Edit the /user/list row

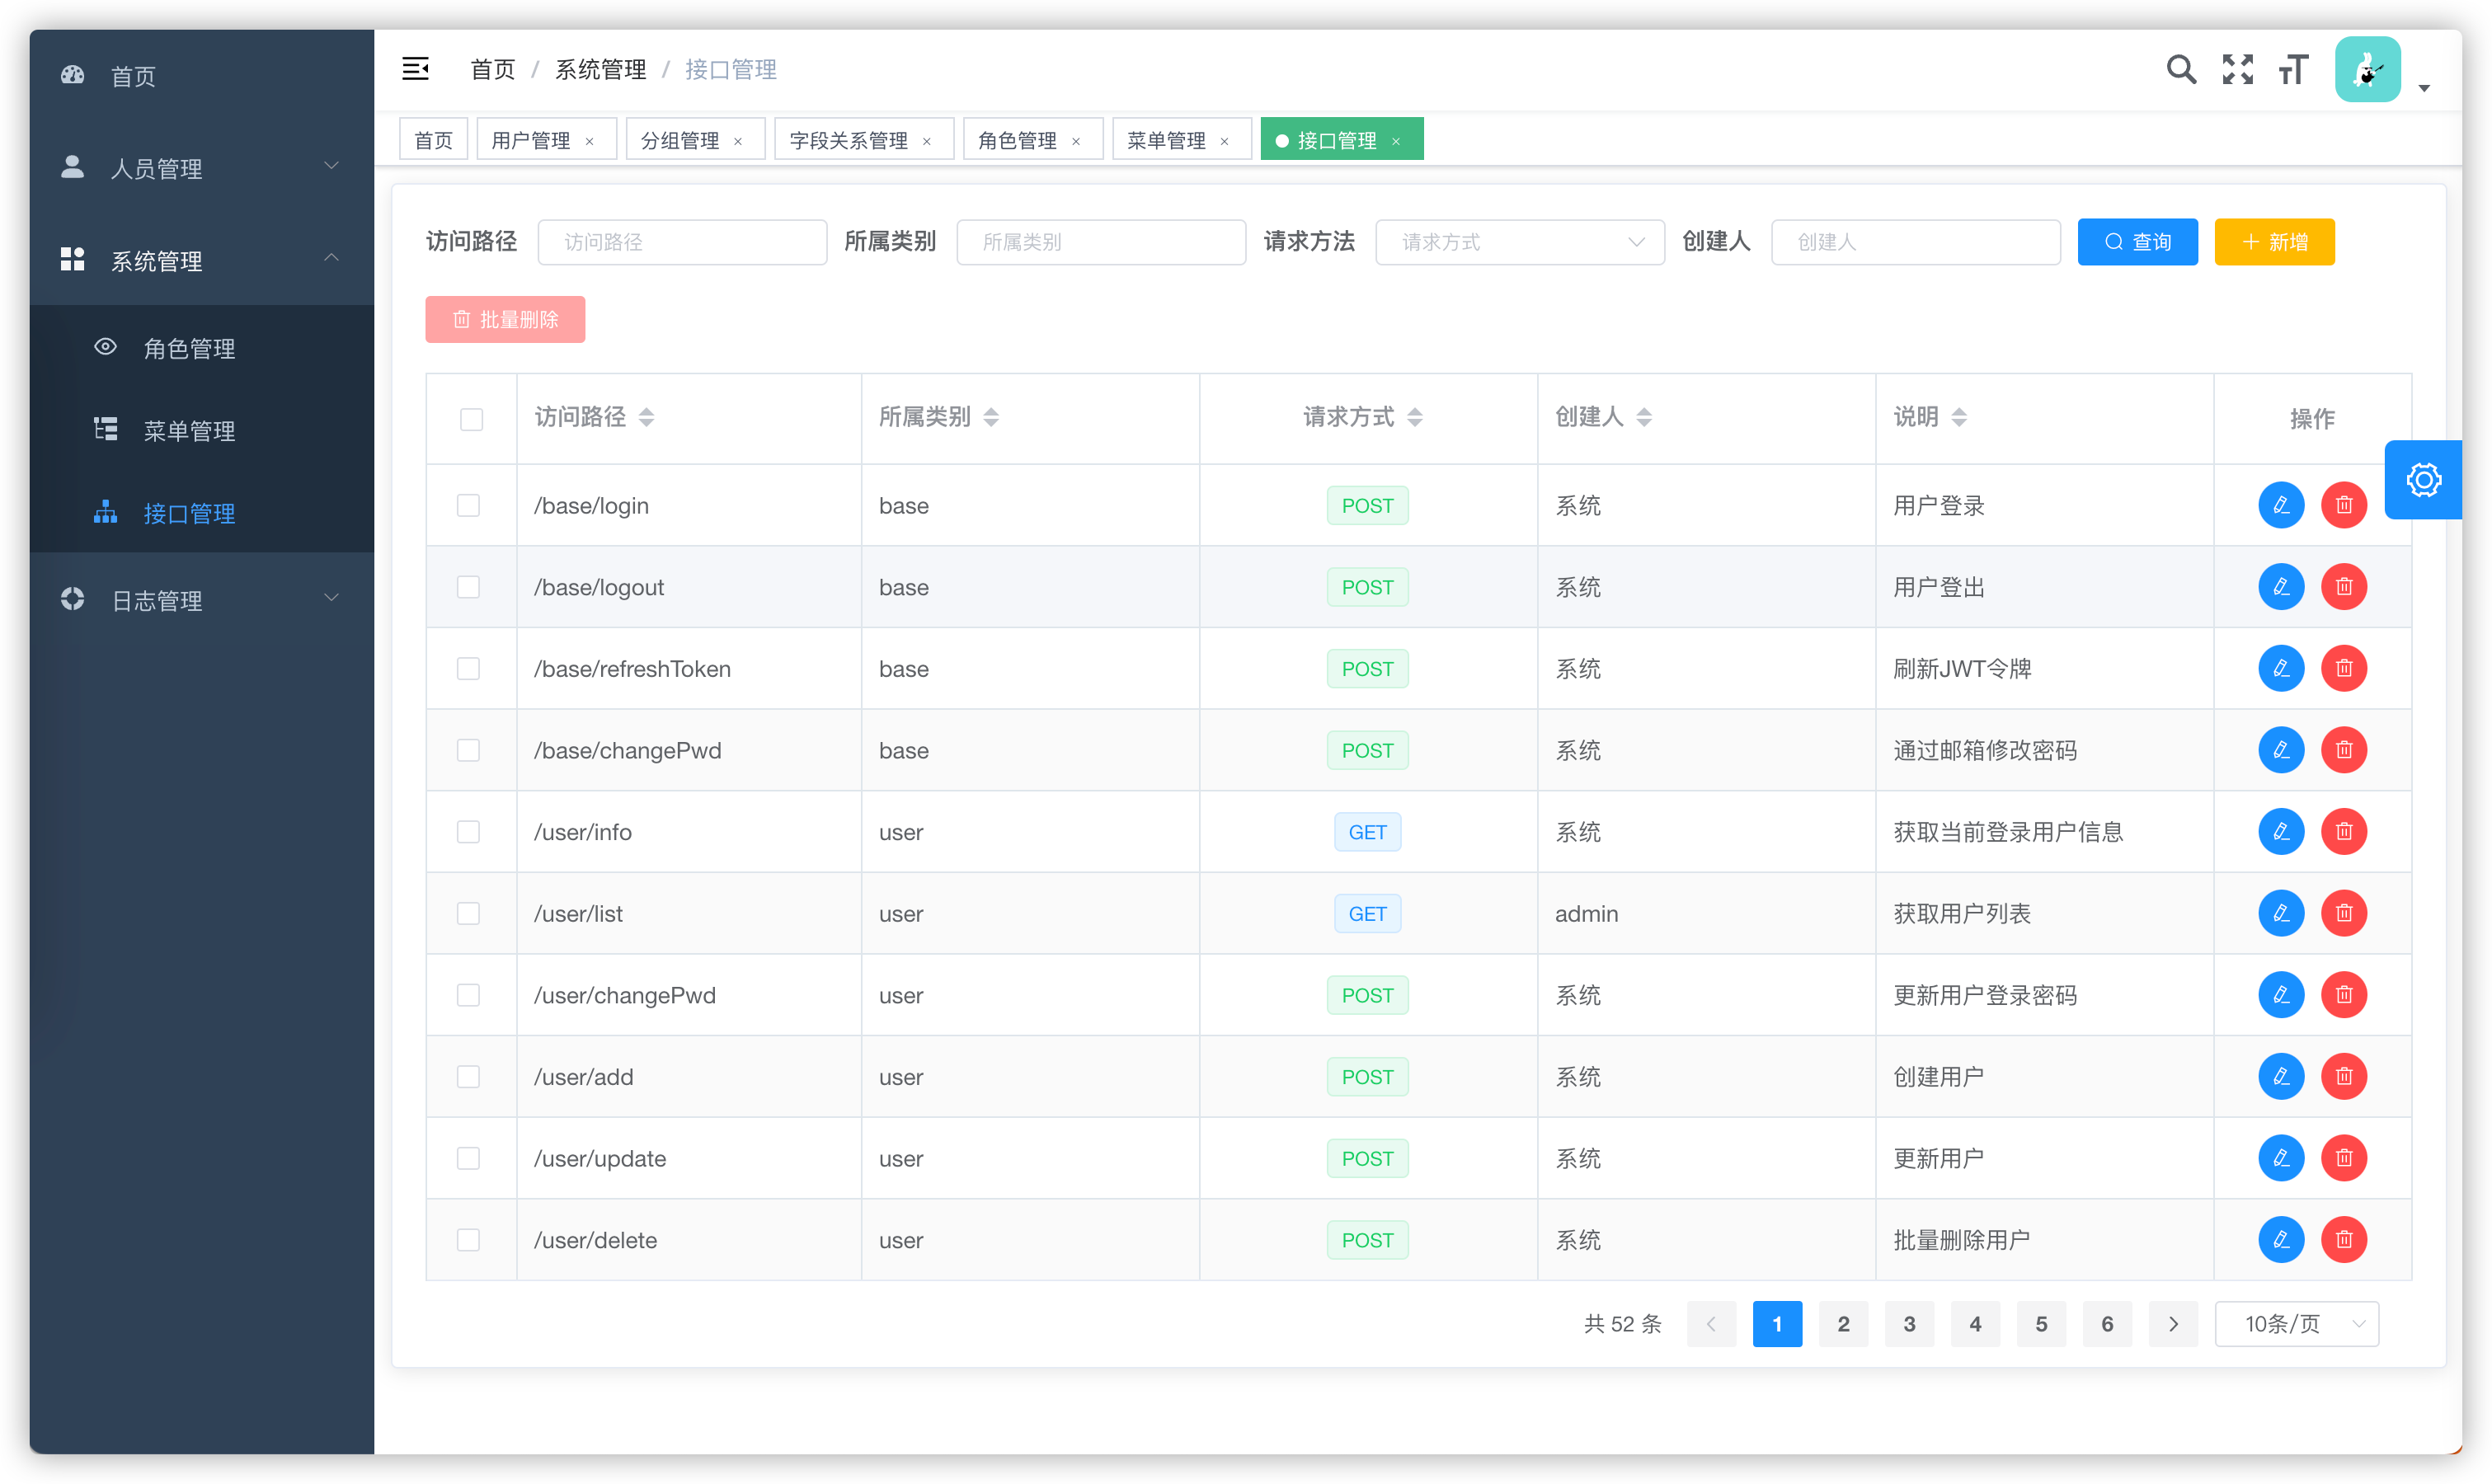pyautogui.click(x=2281, y=913)
